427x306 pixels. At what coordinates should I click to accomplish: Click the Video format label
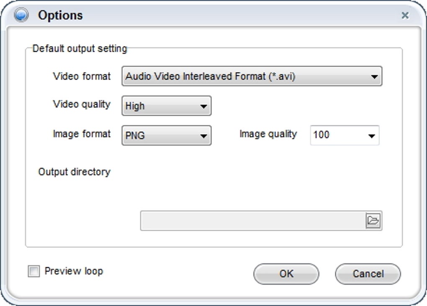point(82,76)
